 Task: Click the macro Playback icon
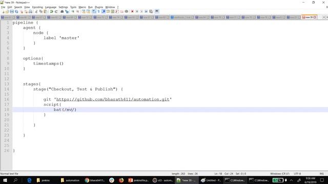141,11
